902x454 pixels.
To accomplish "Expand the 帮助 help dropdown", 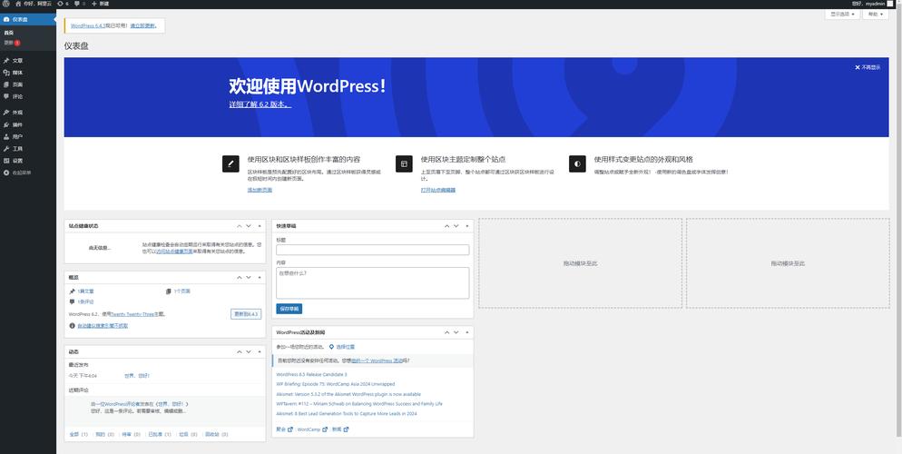I will point(876,15).
